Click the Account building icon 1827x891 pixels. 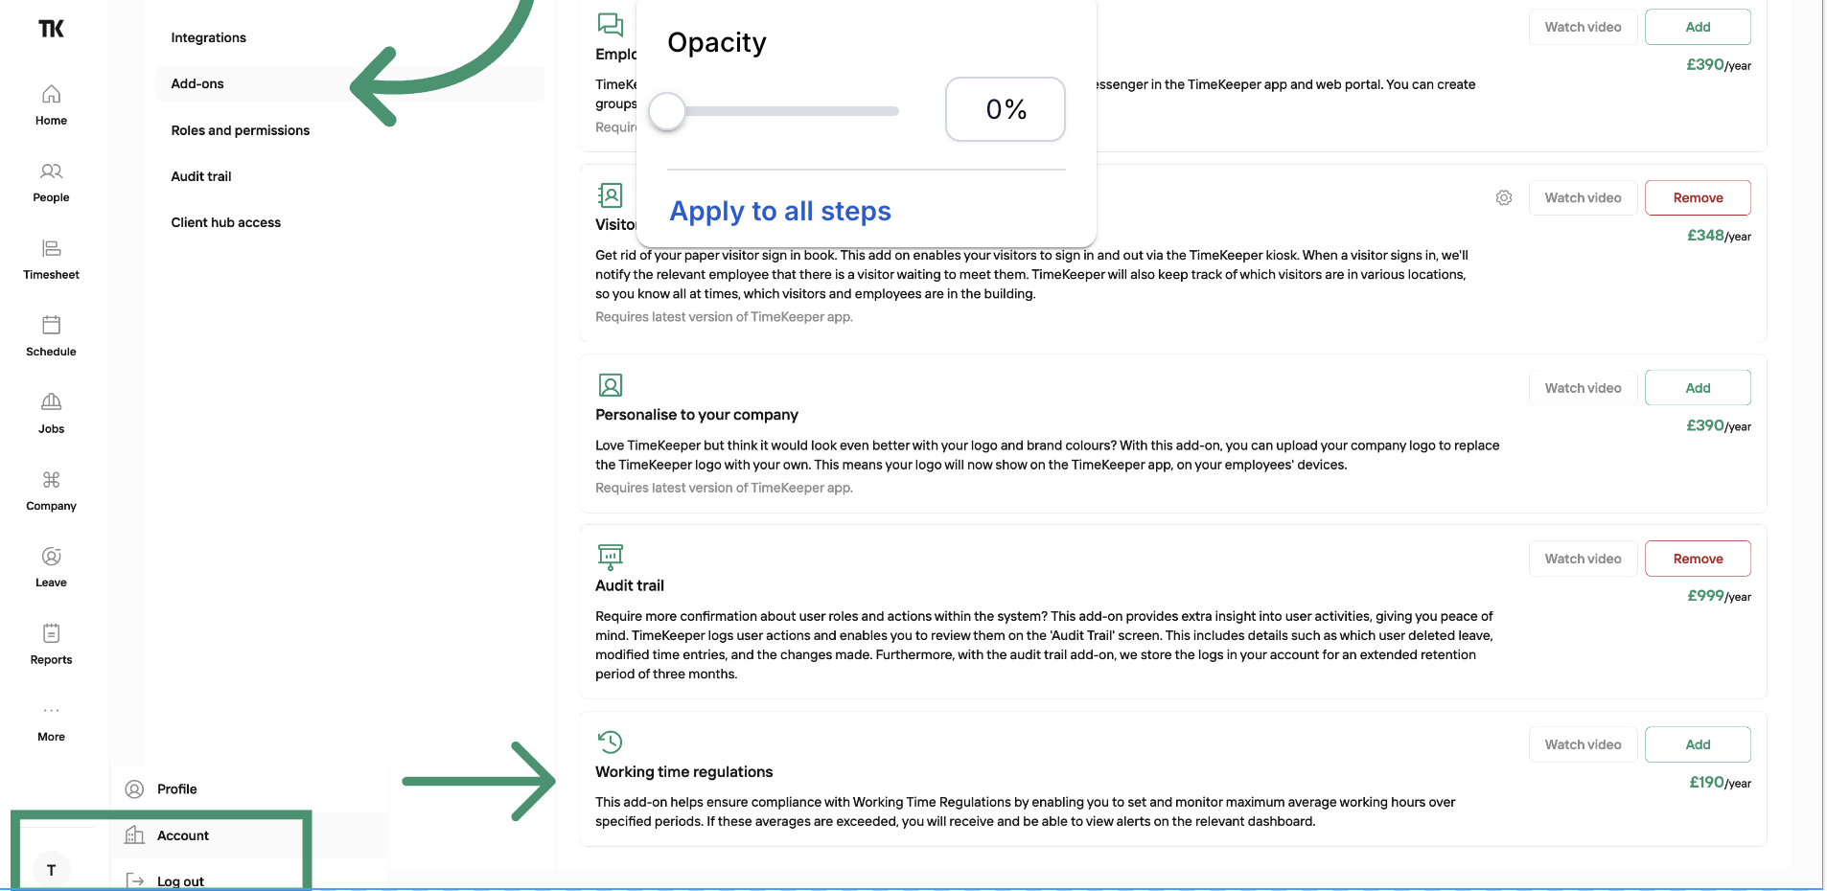(135, 835)
